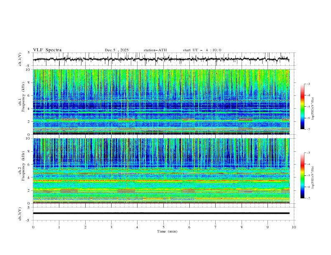Click the 'ch.1(V)' waveform axis label
The image size is (331, 255).
tap(20, 59)
